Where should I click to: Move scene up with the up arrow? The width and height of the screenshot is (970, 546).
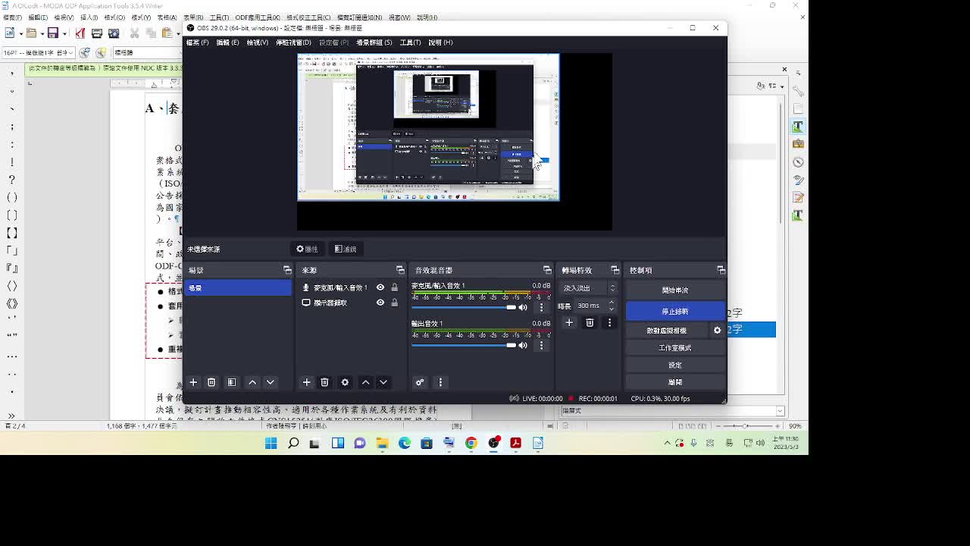tap(252, 382)
